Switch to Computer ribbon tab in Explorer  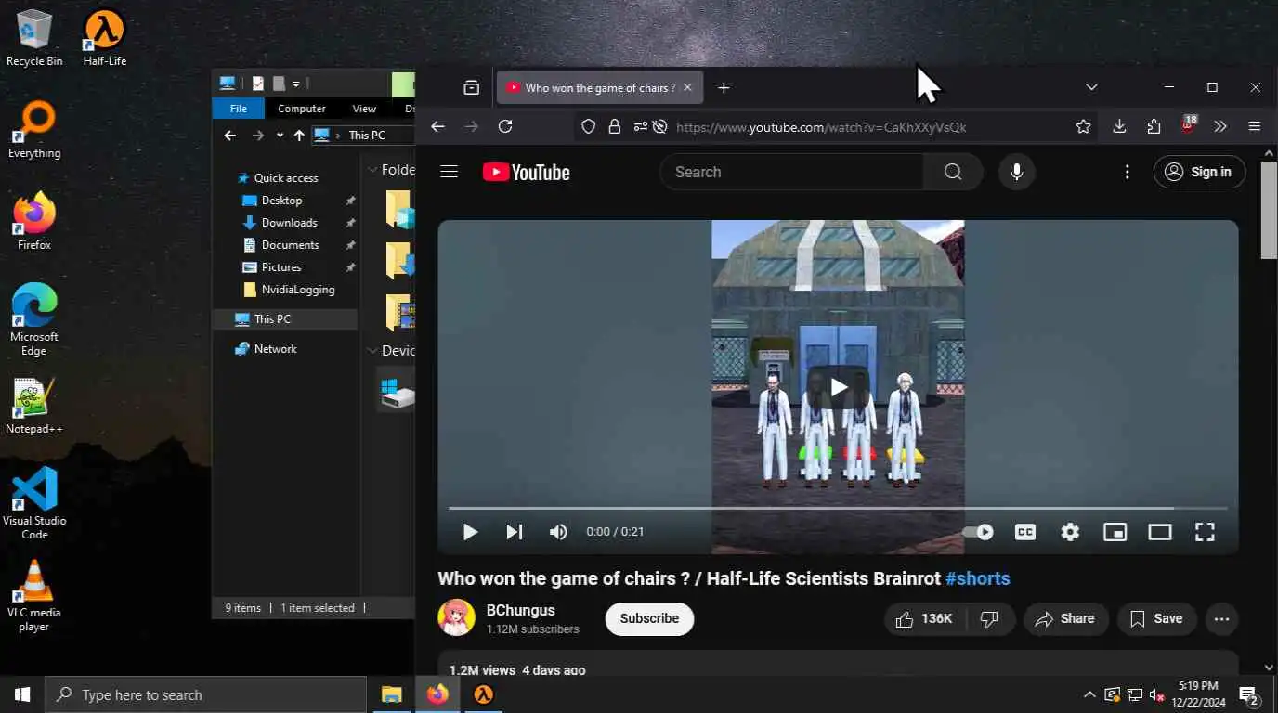[x=302, y=109]
